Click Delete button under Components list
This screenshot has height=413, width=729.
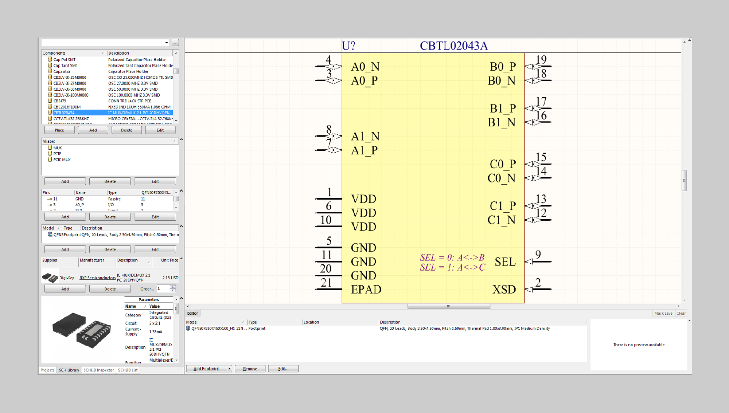point(126,130)
